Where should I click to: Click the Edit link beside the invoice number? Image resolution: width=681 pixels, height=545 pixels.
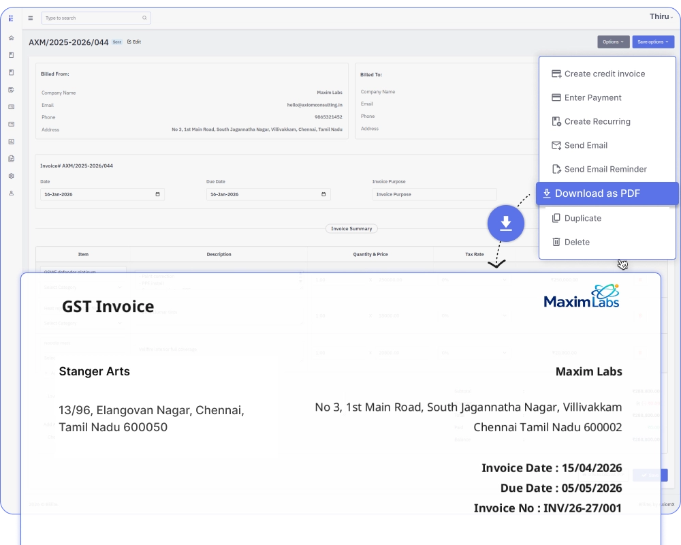coord(134,42)
